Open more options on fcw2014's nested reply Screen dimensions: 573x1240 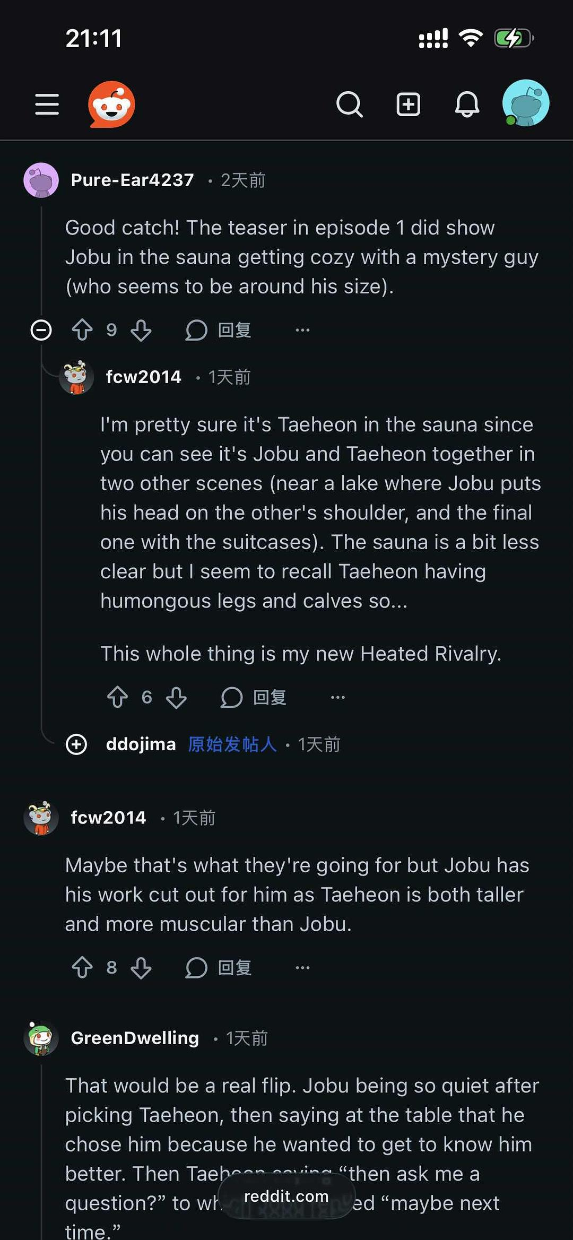point(337,697)
